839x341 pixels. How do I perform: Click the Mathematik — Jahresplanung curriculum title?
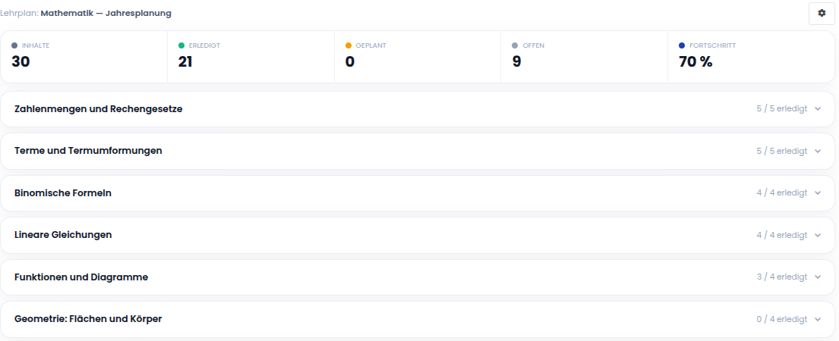106,14
